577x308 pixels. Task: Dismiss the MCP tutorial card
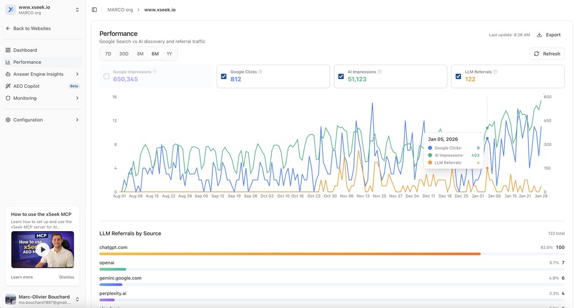coord(67,277)
